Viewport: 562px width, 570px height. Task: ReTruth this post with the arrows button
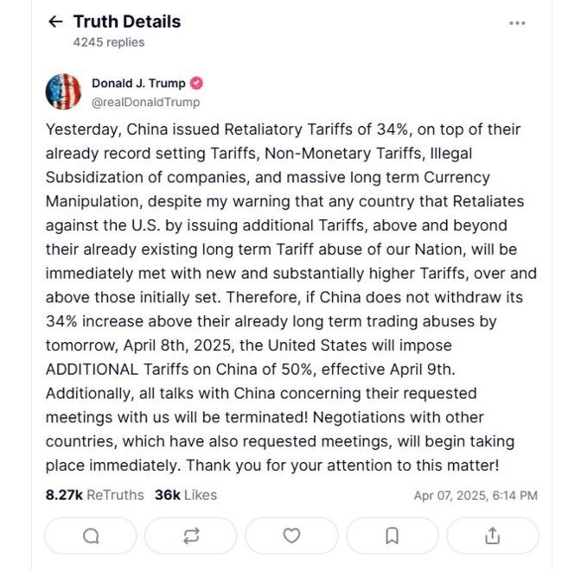point(191,536)
